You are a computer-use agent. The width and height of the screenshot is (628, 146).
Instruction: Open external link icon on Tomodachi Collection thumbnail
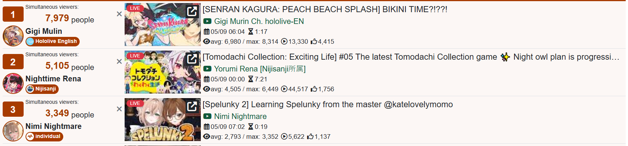[x=192, y=59]
